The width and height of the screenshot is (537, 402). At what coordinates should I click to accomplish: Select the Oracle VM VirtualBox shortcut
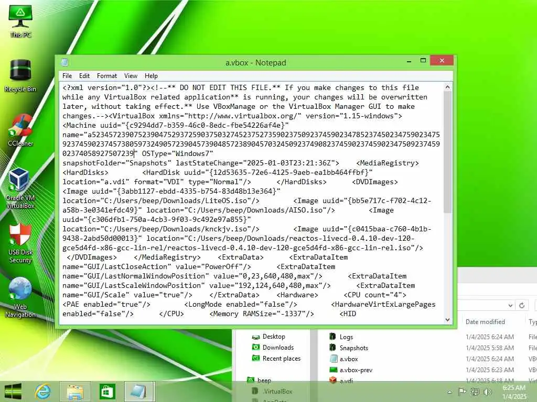coord(20,188)
